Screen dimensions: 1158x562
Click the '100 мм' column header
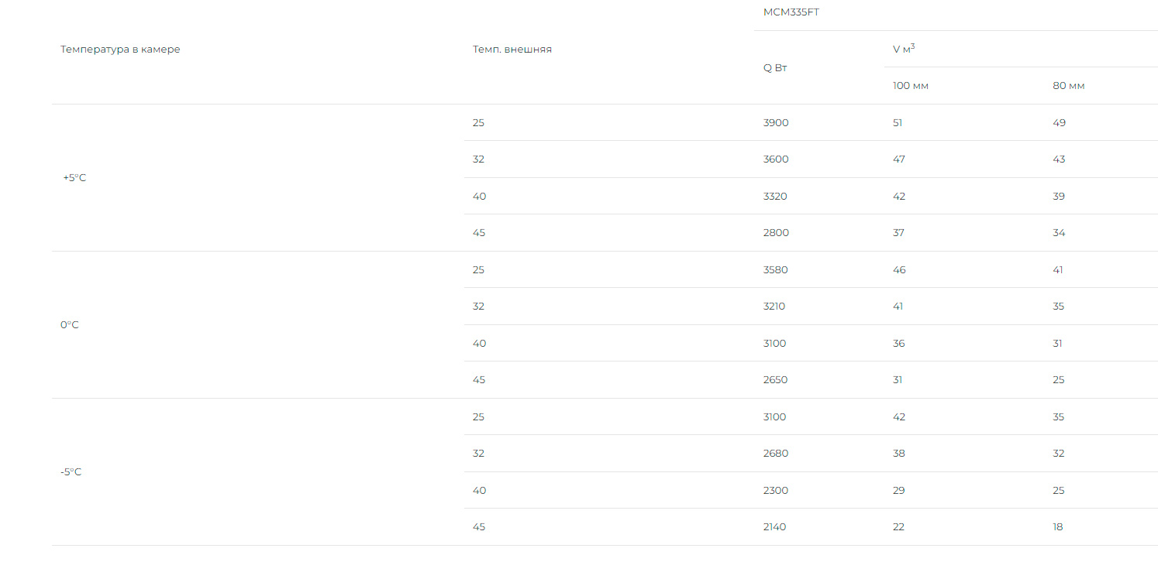(x=911, y=86)
